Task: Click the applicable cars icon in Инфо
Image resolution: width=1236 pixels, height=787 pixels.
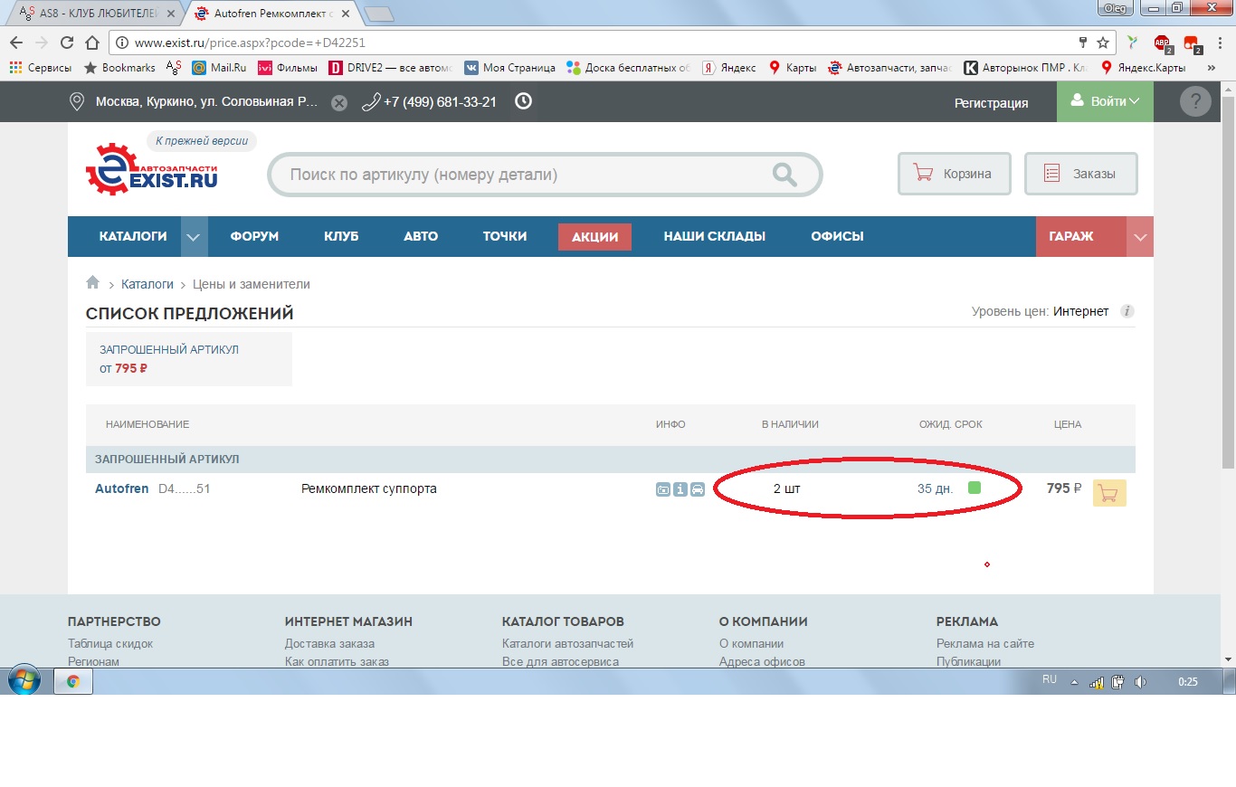Action: click(698, 489)
